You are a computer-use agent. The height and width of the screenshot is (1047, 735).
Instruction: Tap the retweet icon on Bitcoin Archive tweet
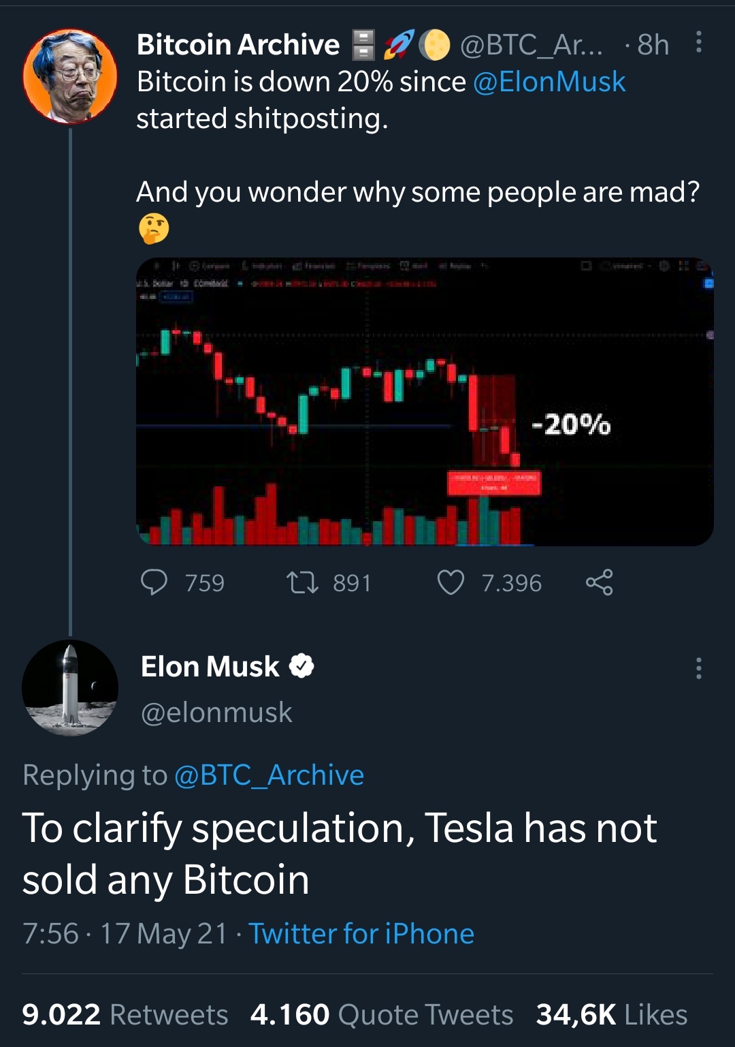coord(302,582)
